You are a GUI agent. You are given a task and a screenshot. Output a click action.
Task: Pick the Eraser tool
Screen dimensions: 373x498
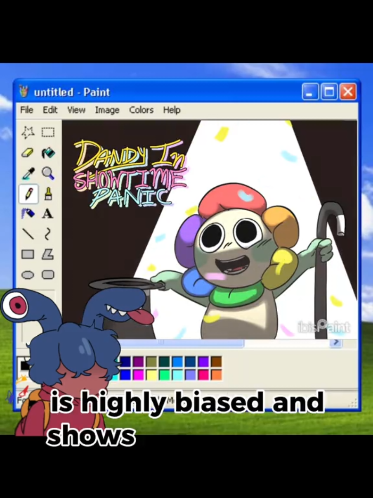pyautogui.click(x=28, y=153)
